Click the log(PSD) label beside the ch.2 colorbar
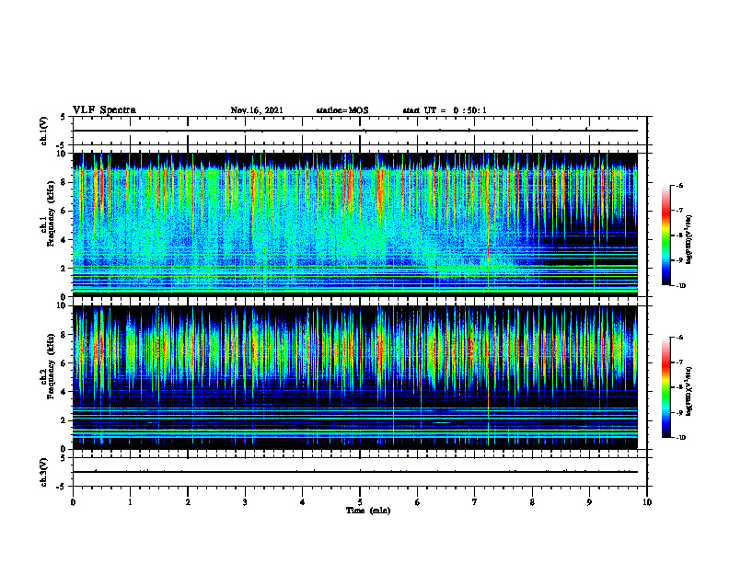729x563 pixels. pos(689,391)
